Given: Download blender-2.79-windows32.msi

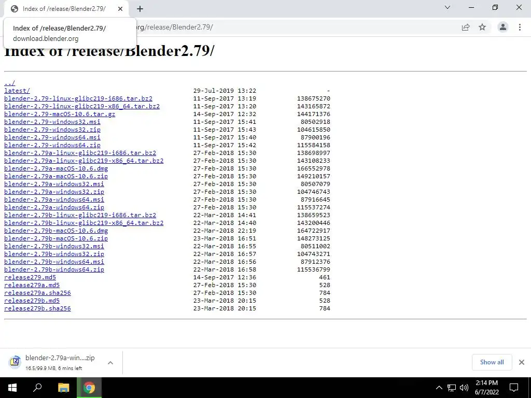Looking at the screenshot, I should coord(52,122).
